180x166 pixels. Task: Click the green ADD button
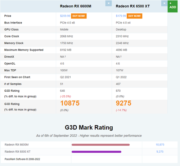pos(172,6)
